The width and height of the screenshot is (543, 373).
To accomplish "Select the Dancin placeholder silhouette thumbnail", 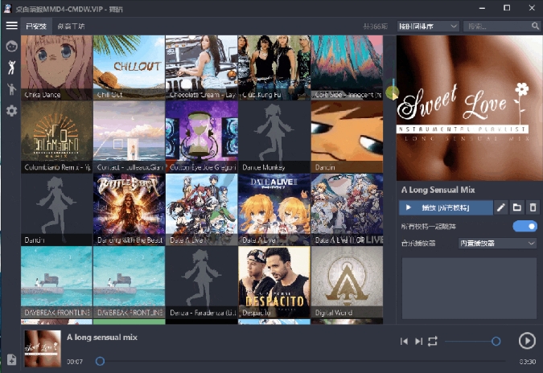I will (57, 210).
